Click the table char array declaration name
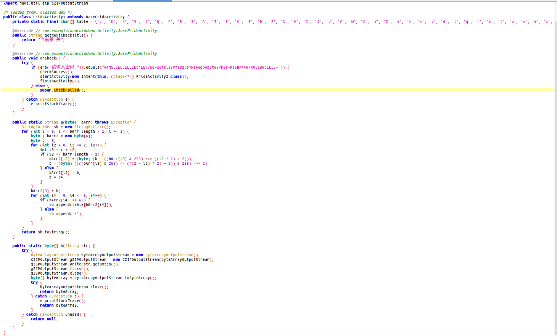Screen dimensions: 557x336 coord(82,22)
